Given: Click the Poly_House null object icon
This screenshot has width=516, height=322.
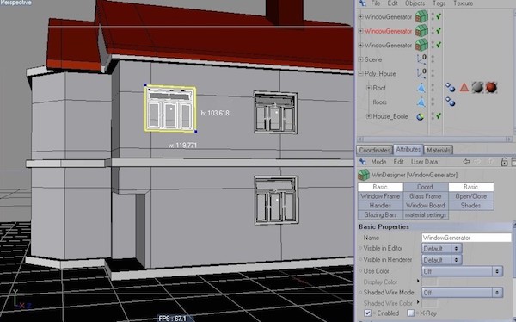Looking at the screenshot, I should pyautogui.click(x=421, y=73).
